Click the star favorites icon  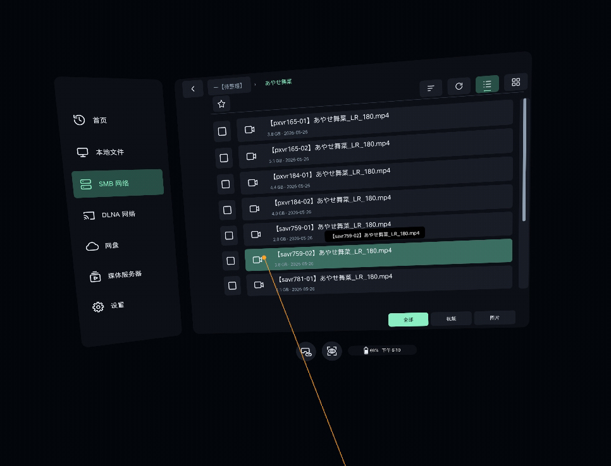pos(221,104)
